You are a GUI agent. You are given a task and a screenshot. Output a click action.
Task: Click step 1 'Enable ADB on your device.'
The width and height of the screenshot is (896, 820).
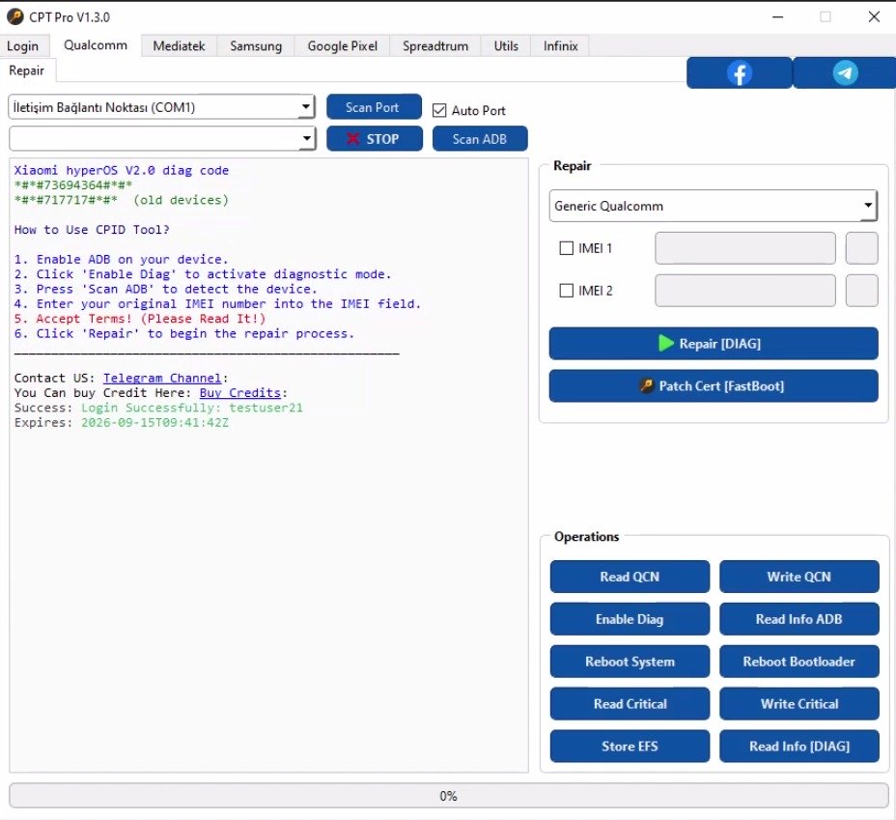(x=121, y=259)
